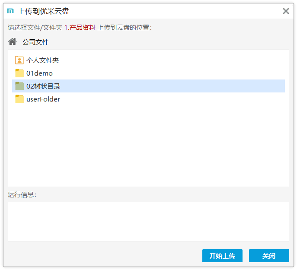Click the 上传到优米云盘 title text
Viewport: 297px width, 270px height.
(43, 11)
